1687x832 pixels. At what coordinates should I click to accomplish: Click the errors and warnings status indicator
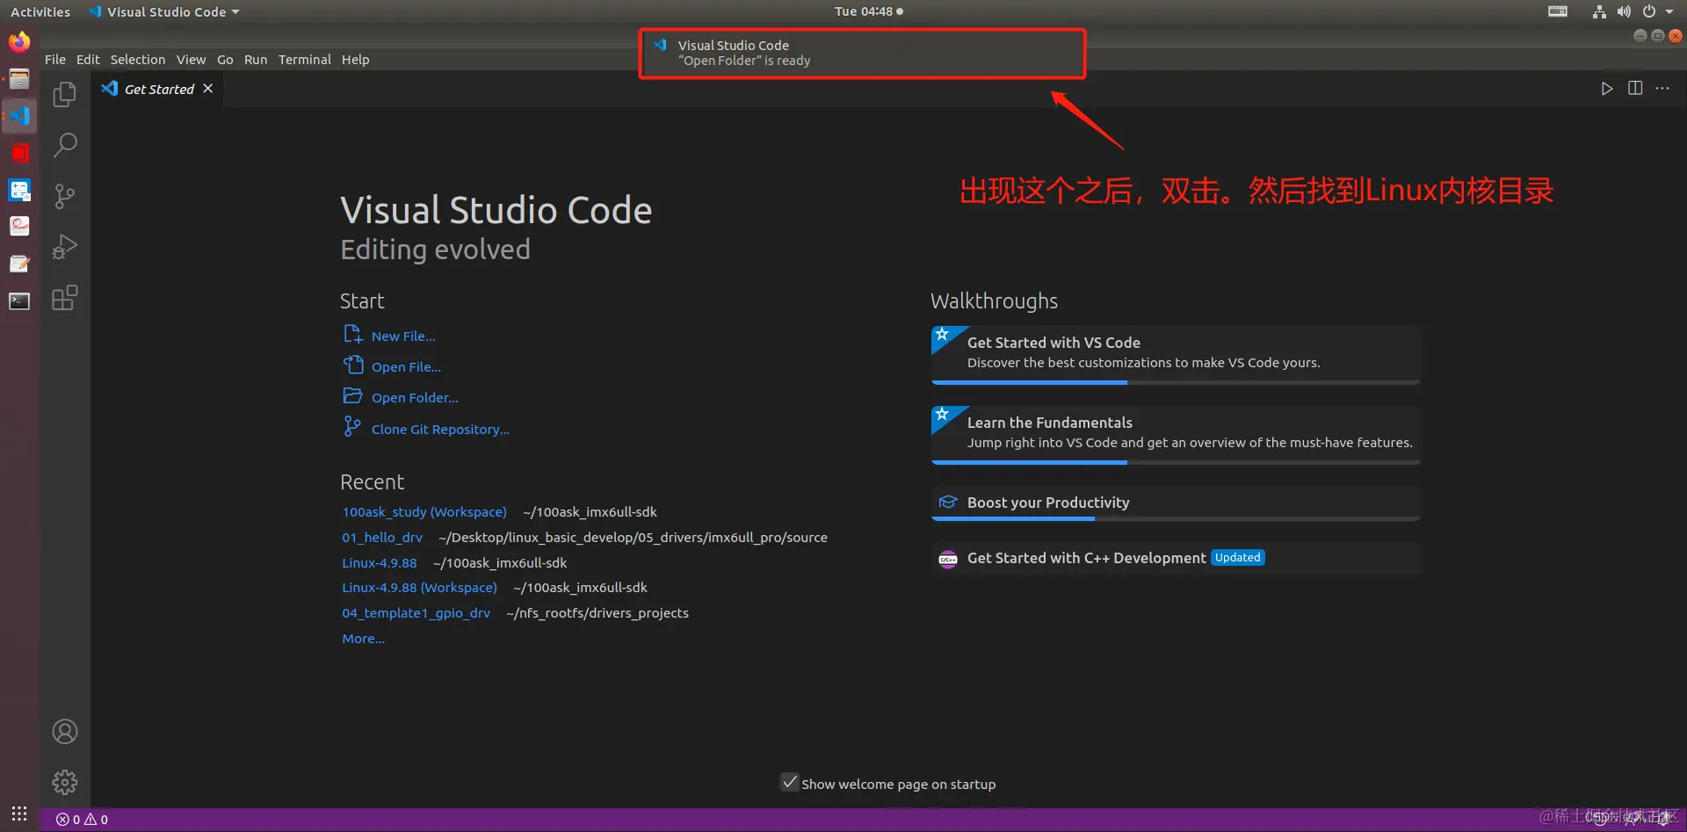[x=82, y=820]
